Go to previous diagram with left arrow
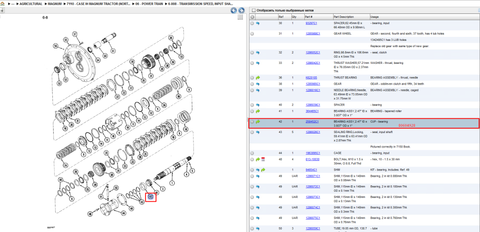The height and width of the screenshot is (232, 480). 234,11
